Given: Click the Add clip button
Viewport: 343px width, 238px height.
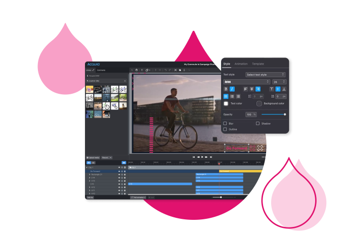Looking at the screenshot, I should (90, 198).
